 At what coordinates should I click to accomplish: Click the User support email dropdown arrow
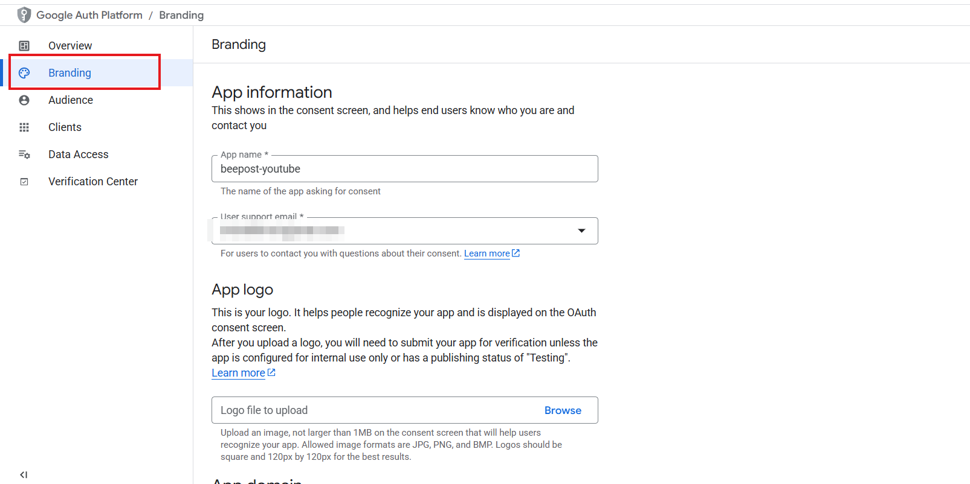pyautogui.click(x=581, y=231)
